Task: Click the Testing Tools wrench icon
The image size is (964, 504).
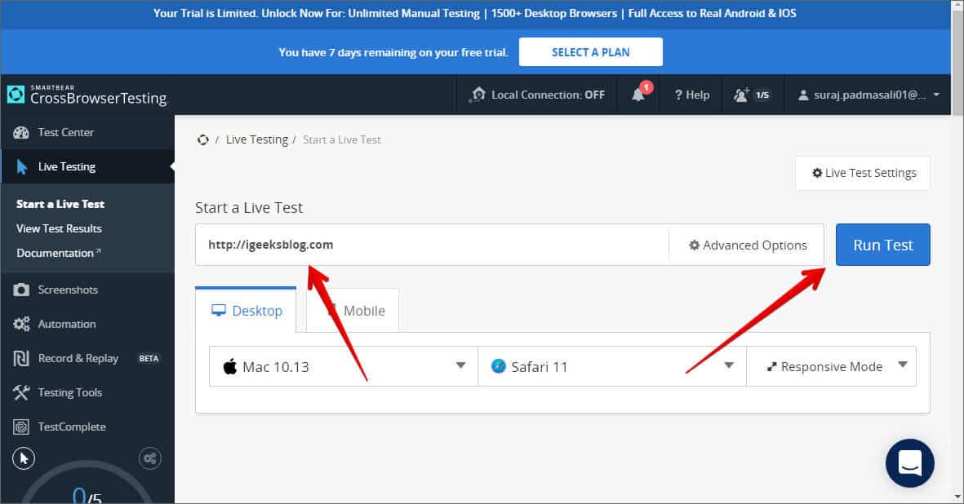Action: tap(21, 392)
